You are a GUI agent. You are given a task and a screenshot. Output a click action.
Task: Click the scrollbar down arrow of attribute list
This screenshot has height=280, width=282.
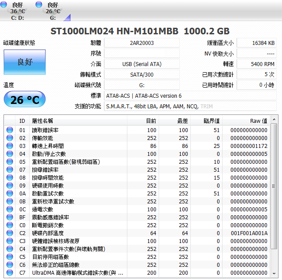click(274, 274)
